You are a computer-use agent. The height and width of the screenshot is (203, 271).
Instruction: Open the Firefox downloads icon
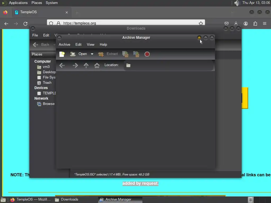point(236,24)
